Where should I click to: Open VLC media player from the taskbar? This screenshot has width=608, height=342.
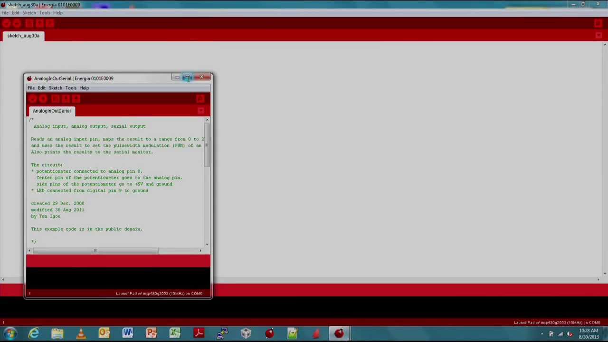tap(81, 333)
